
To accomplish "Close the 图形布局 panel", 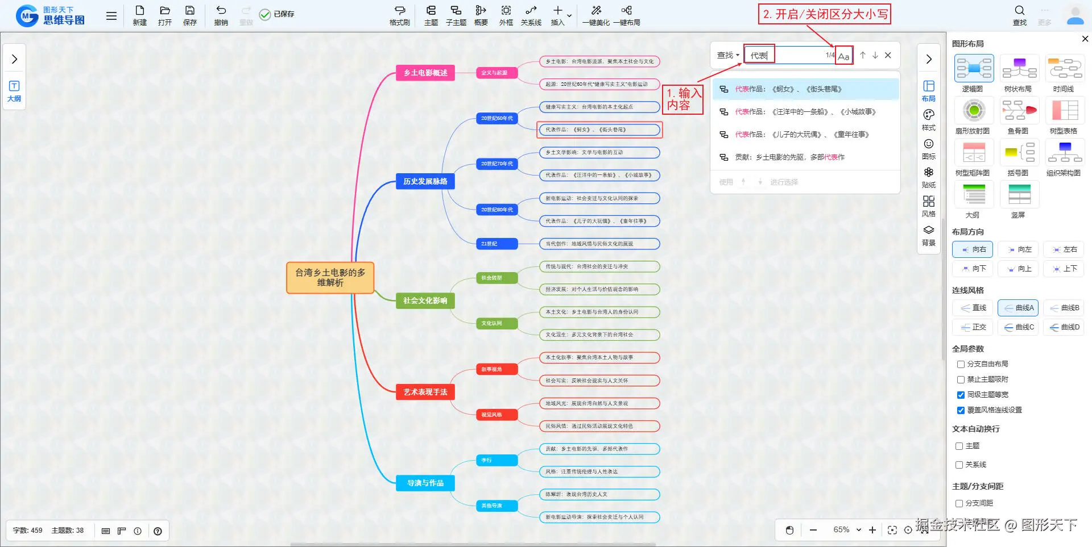I will click(x=1085, y=39).
